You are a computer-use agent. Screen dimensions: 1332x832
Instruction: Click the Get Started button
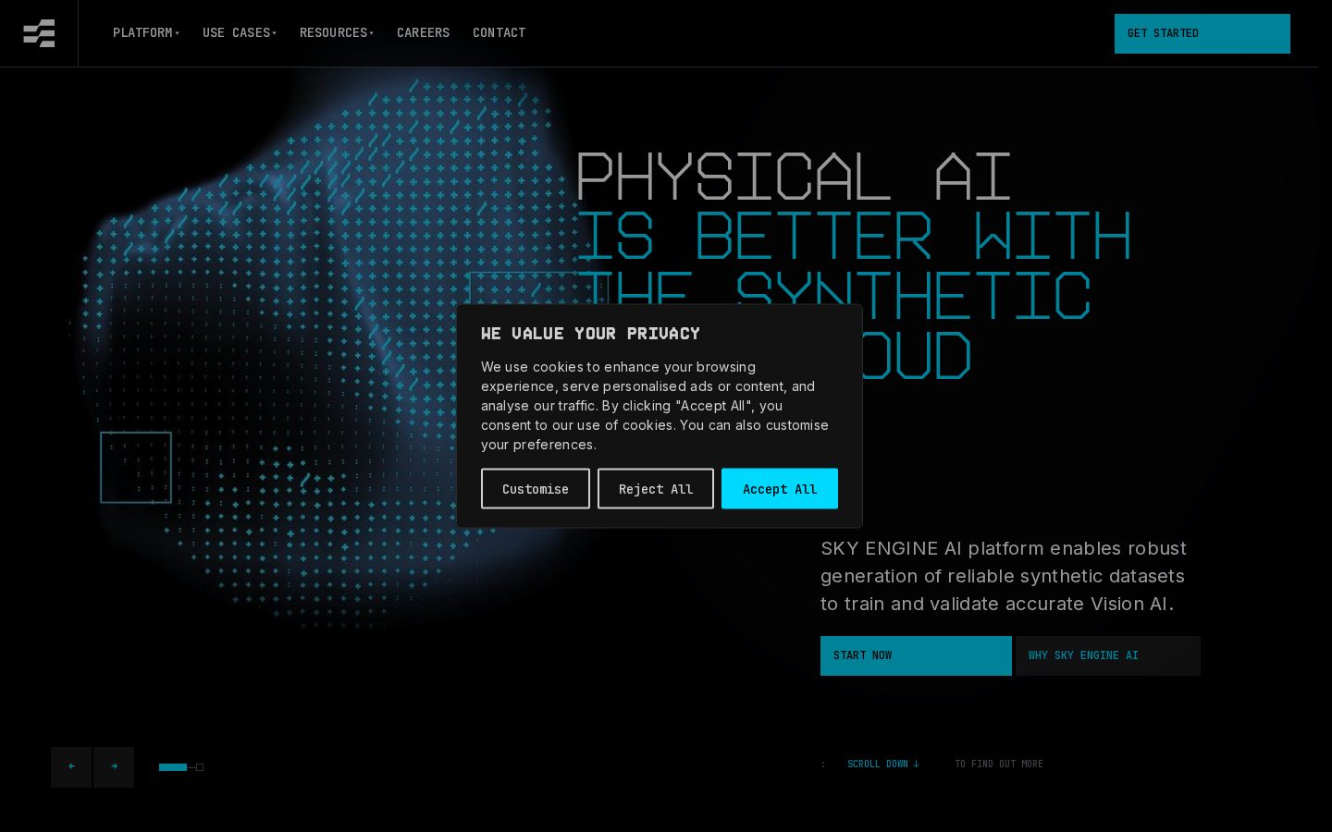pos(1202,33)
